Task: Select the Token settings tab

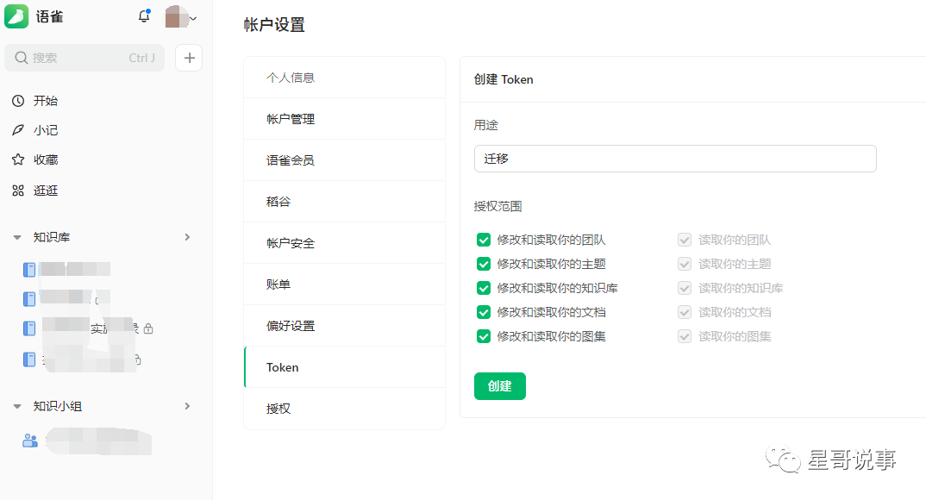Action: 283,367
